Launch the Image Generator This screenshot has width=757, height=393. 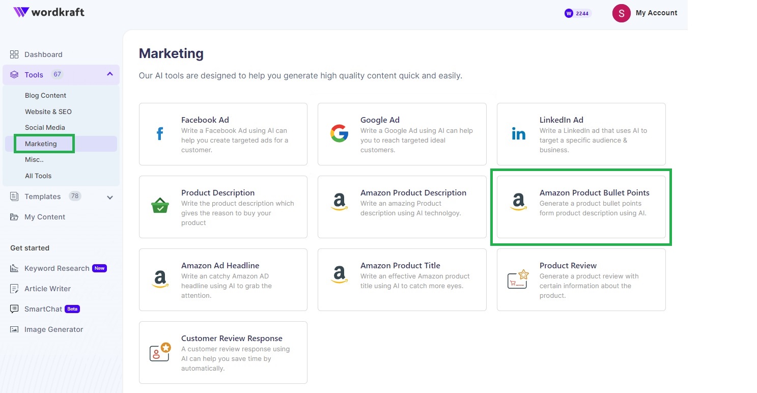(53, 329)
